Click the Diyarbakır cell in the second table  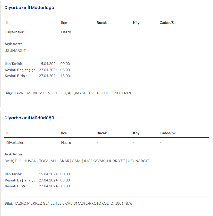(15, 143)
